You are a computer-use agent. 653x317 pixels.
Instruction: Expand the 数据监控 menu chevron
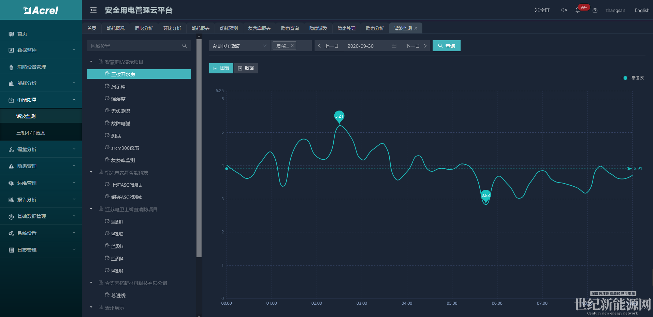pyautogui.click(x=74, y=50)
